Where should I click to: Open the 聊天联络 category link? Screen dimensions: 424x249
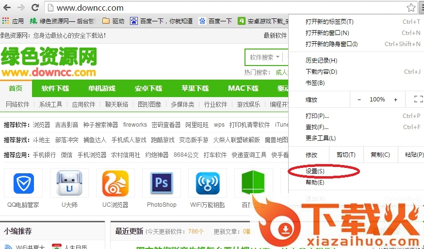point(116,104)
